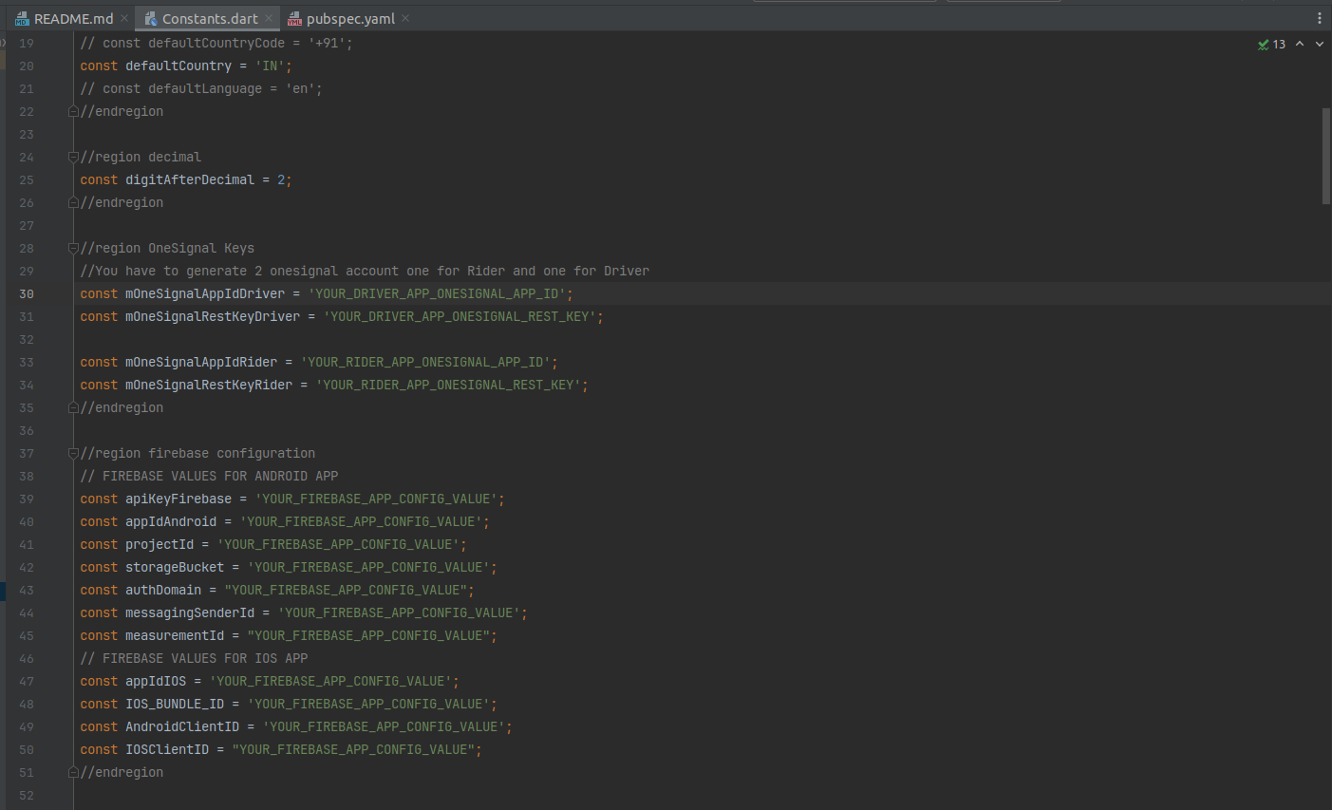
Task: Click line number 52 in the gutter
Action: (x=27, y=796)
